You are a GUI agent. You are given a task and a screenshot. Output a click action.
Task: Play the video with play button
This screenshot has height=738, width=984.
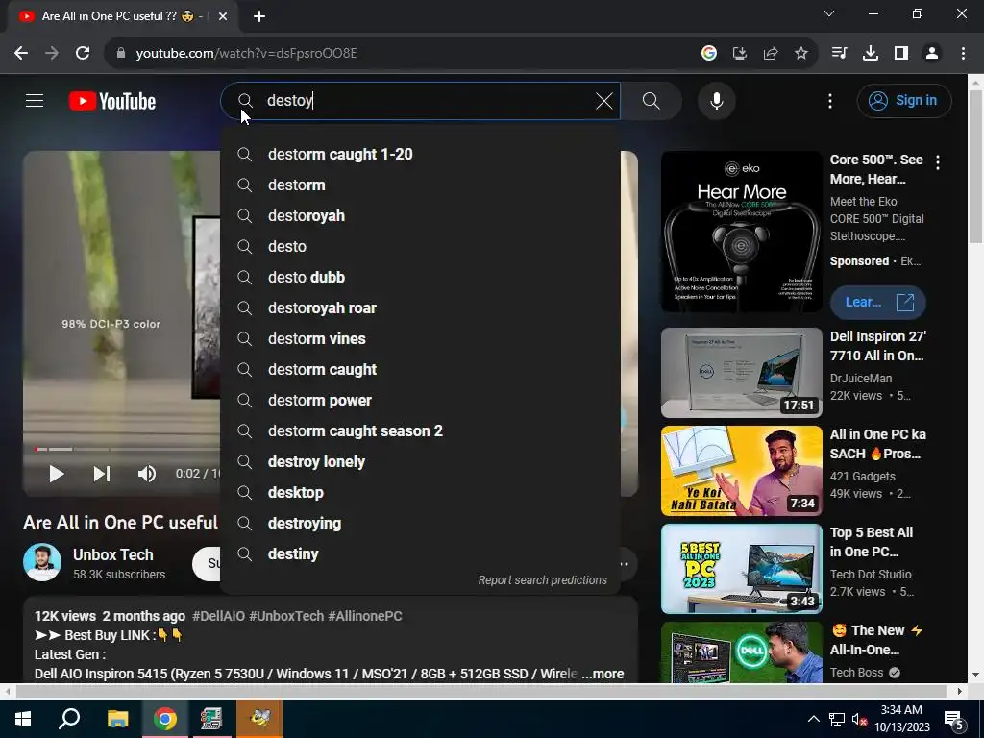click(x=57, y=474)
